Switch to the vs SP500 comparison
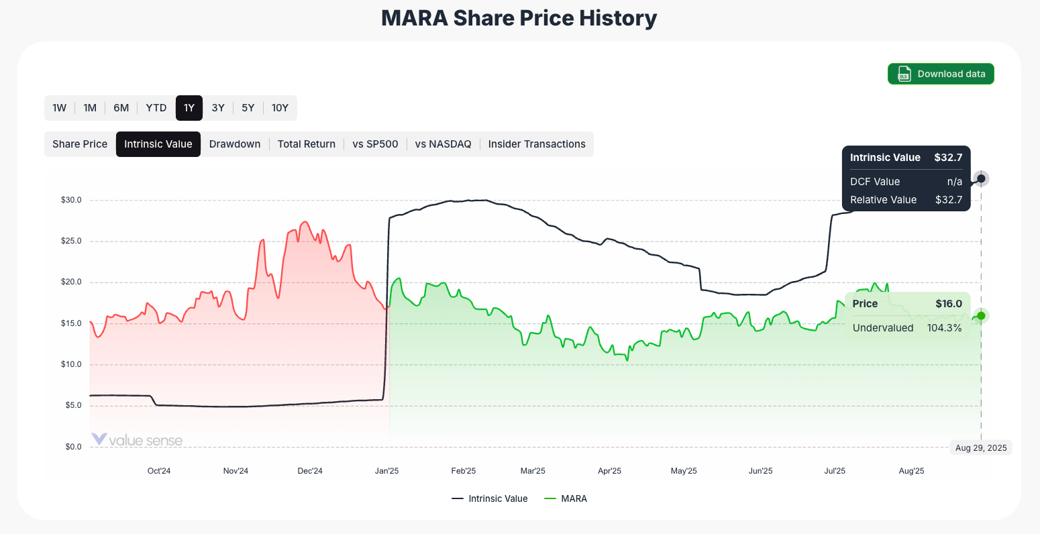 [375, 144]
